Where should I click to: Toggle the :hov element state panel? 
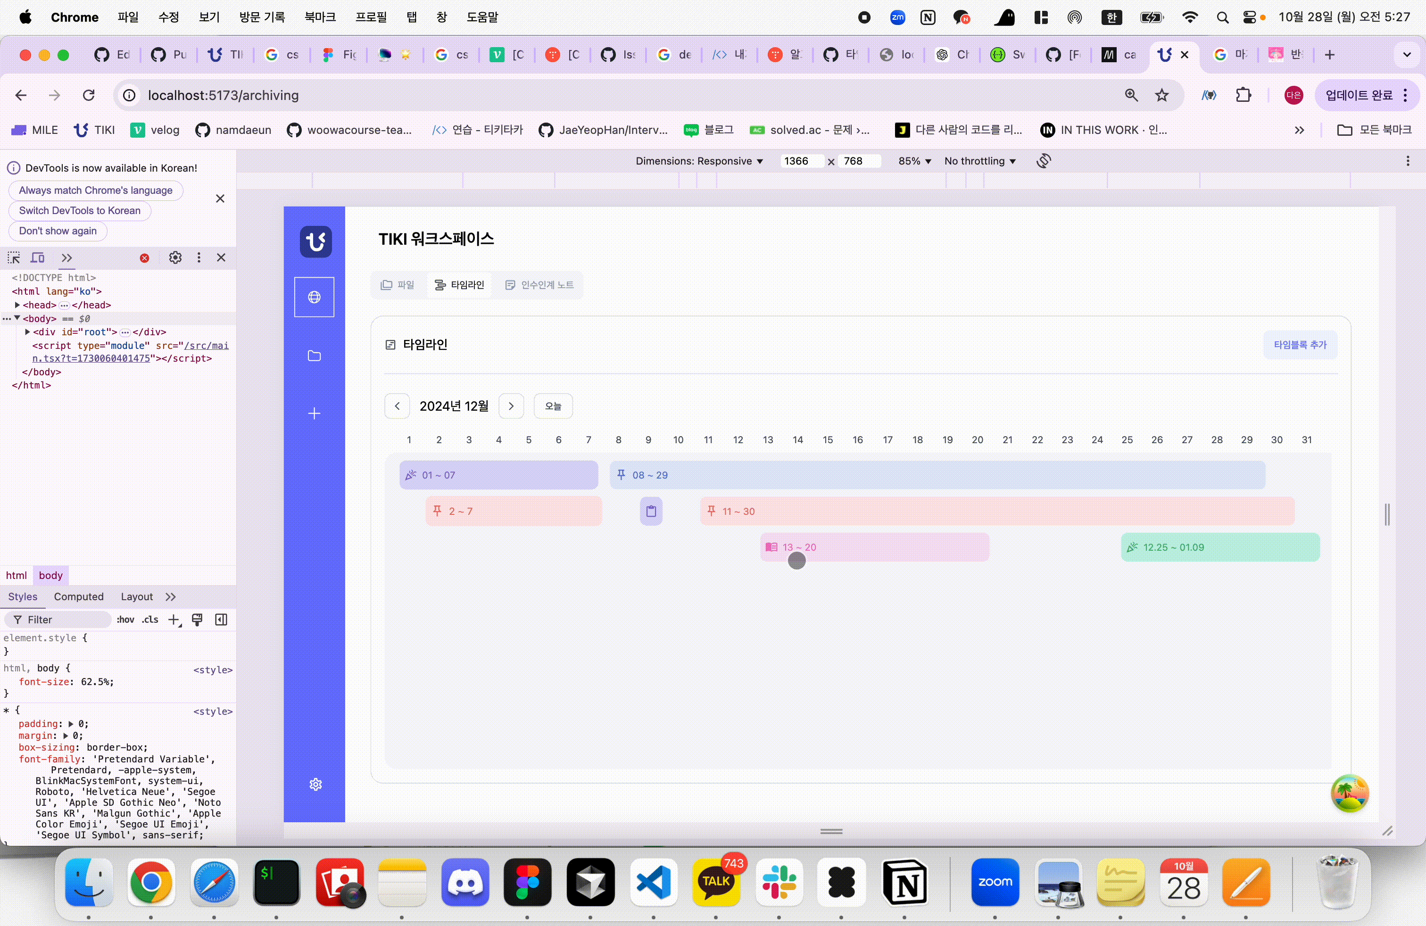coord(125,620)
